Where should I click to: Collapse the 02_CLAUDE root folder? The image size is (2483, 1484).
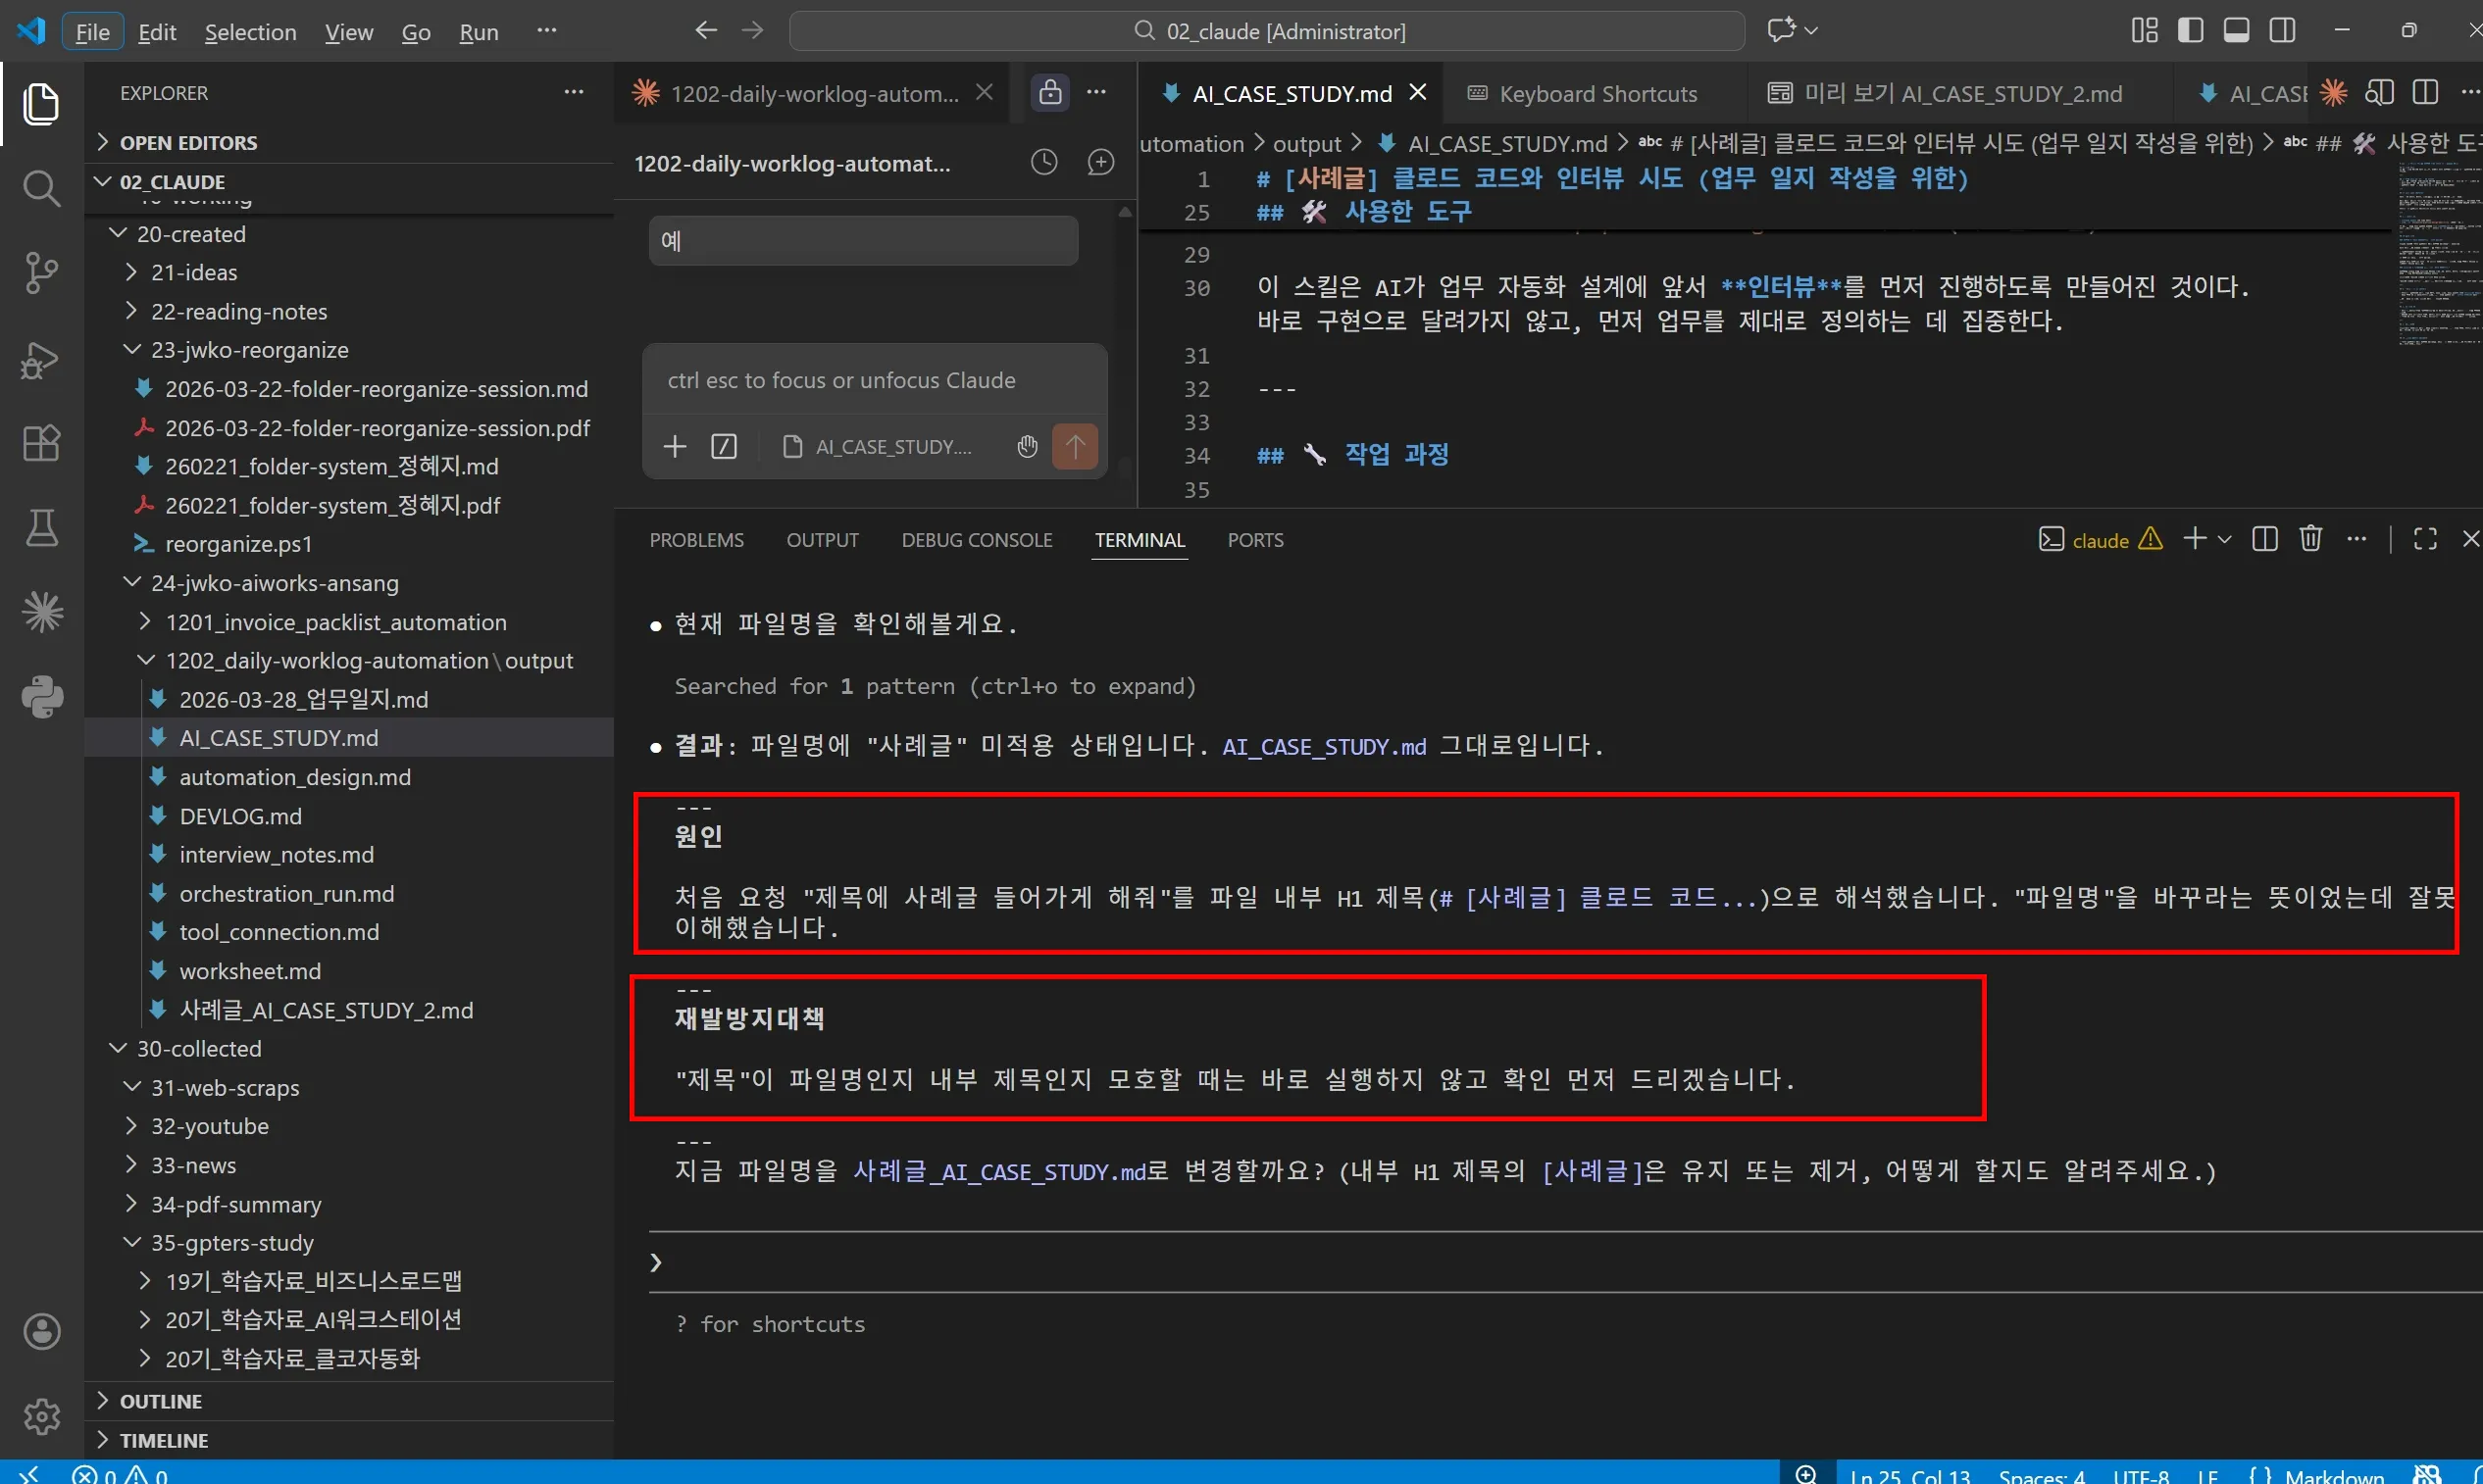pos(348,181)
